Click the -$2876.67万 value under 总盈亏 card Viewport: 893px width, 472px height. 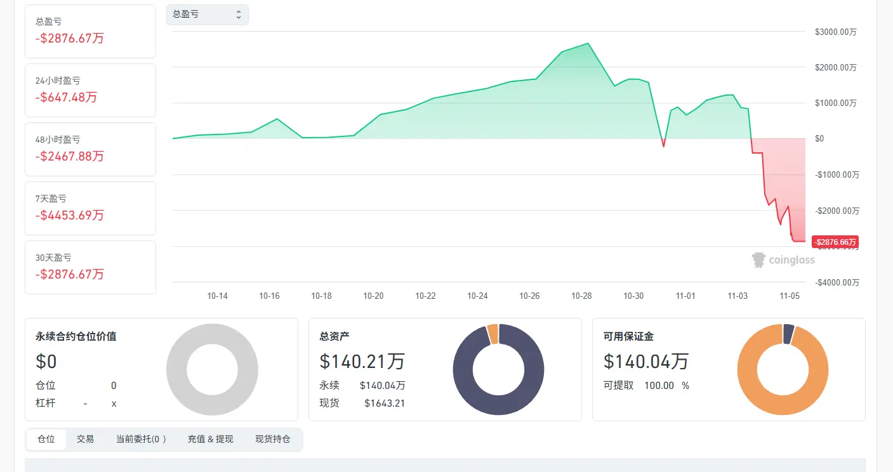(70, 38)
